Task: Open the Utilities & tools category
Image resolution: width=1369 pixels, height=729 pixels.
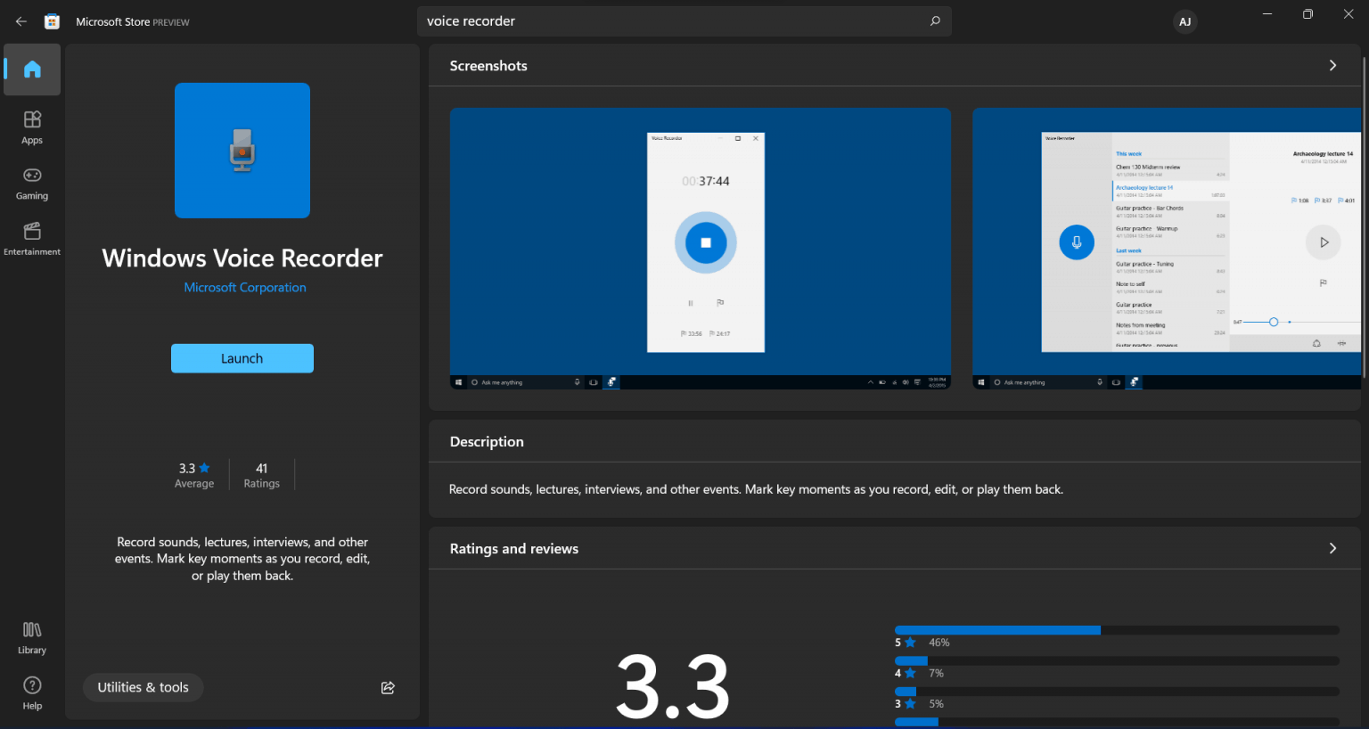Action: point(143,687)
